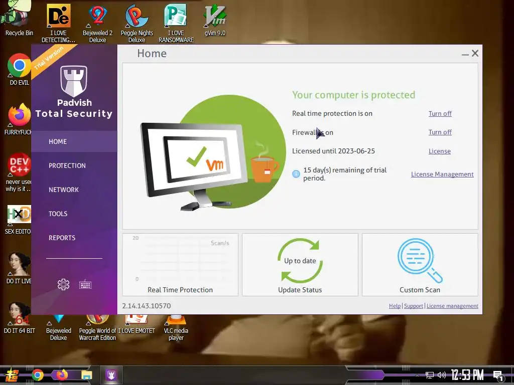Open the Start menu button
The width and height of the screenshot is (514, 385).
click(x=12, y=375)
